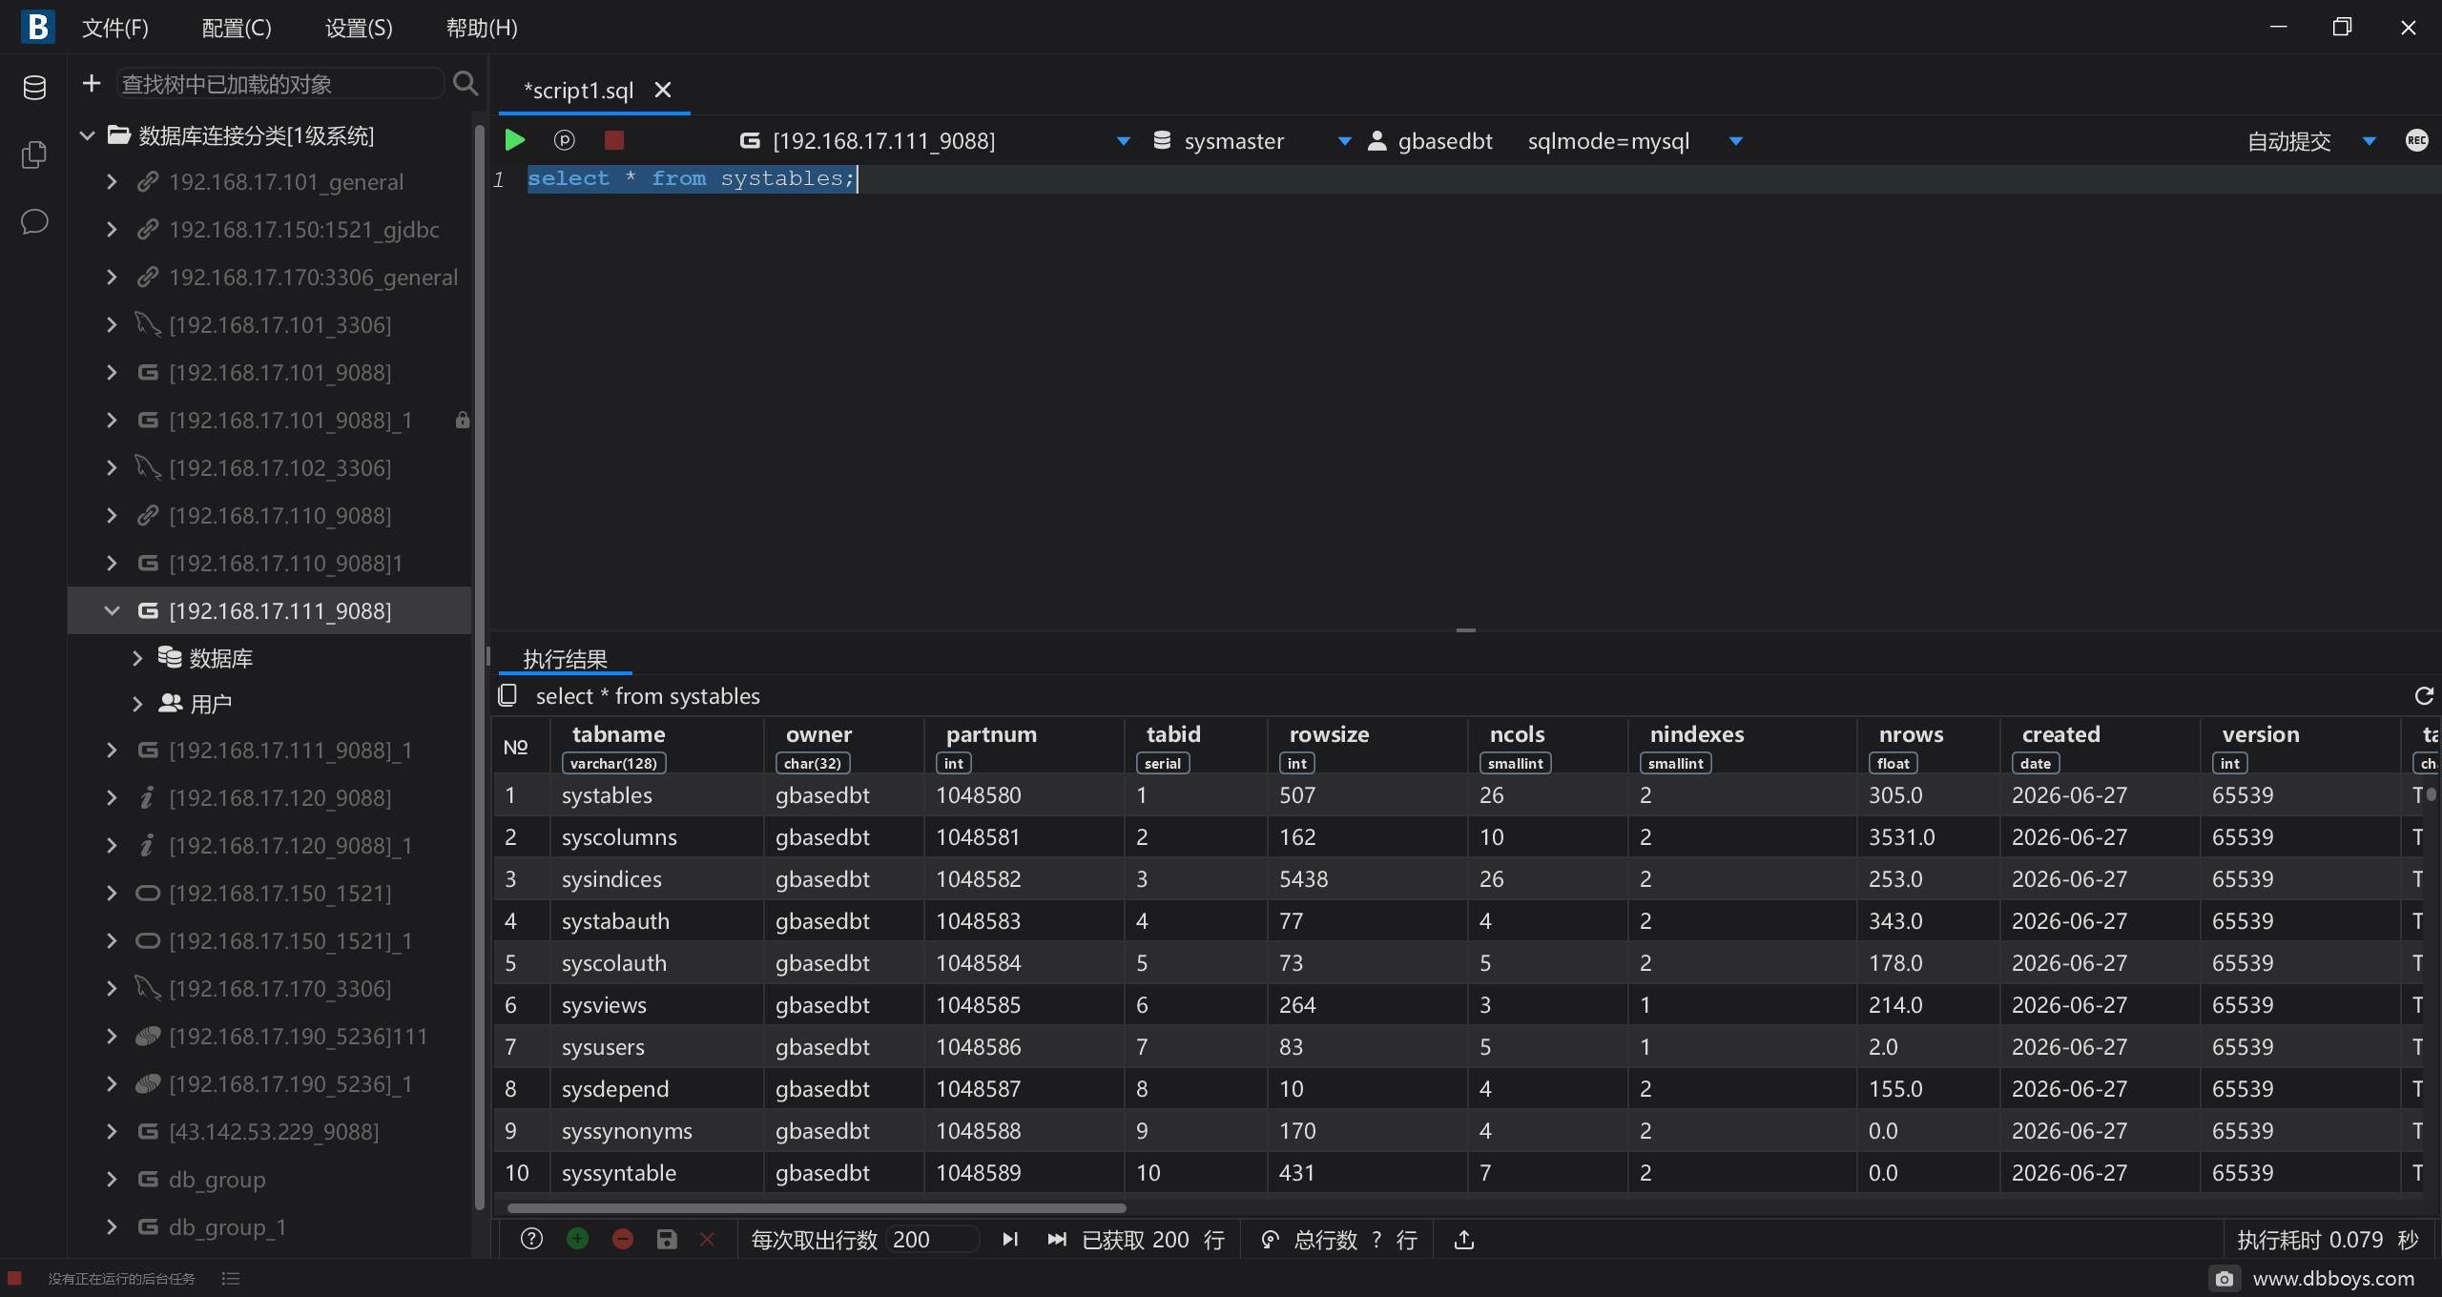The width and height of the screenshot is (2442, 1297).
Task: Switch to the *script1.sql tab
Action: coord(578,91)
